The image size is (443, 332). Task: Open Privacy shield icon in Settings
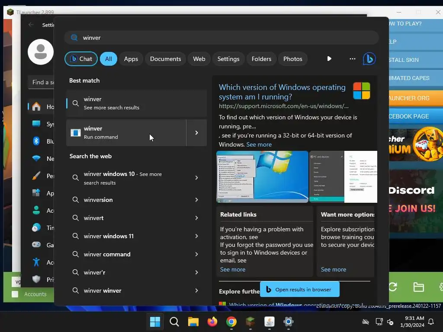tap(36, 279)
